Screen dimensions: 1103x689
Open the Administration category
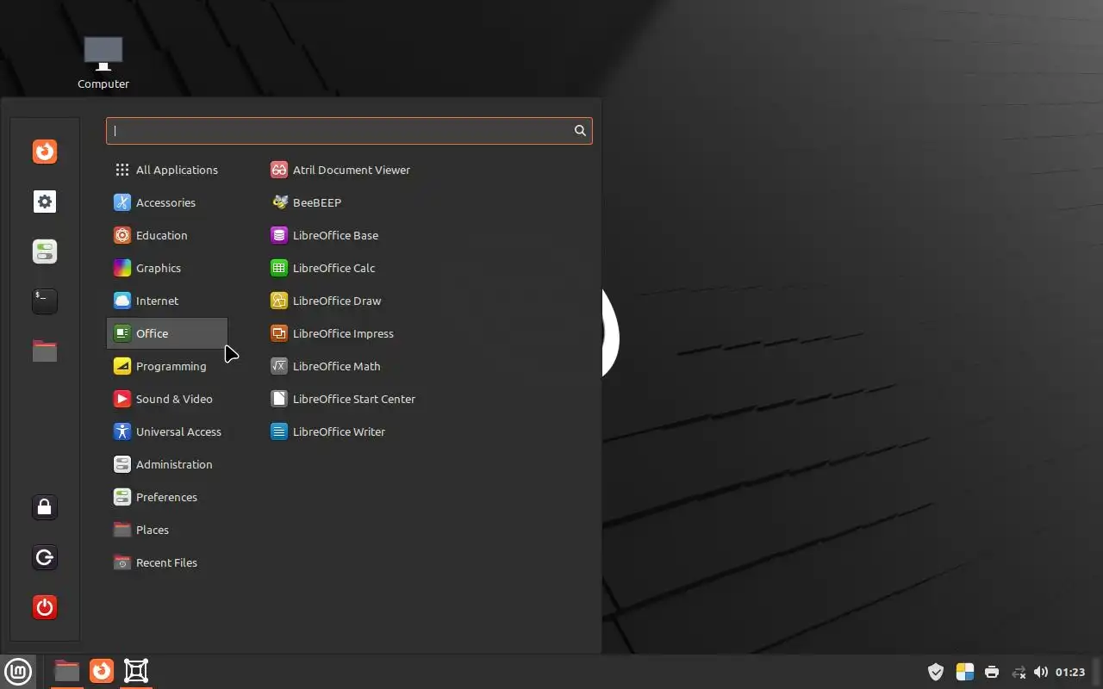[x=167, y=464]
